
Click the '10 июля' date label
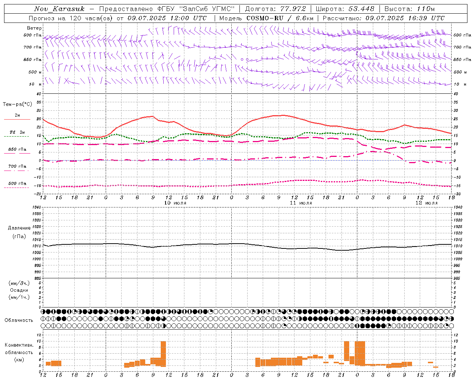coord(175,203)
